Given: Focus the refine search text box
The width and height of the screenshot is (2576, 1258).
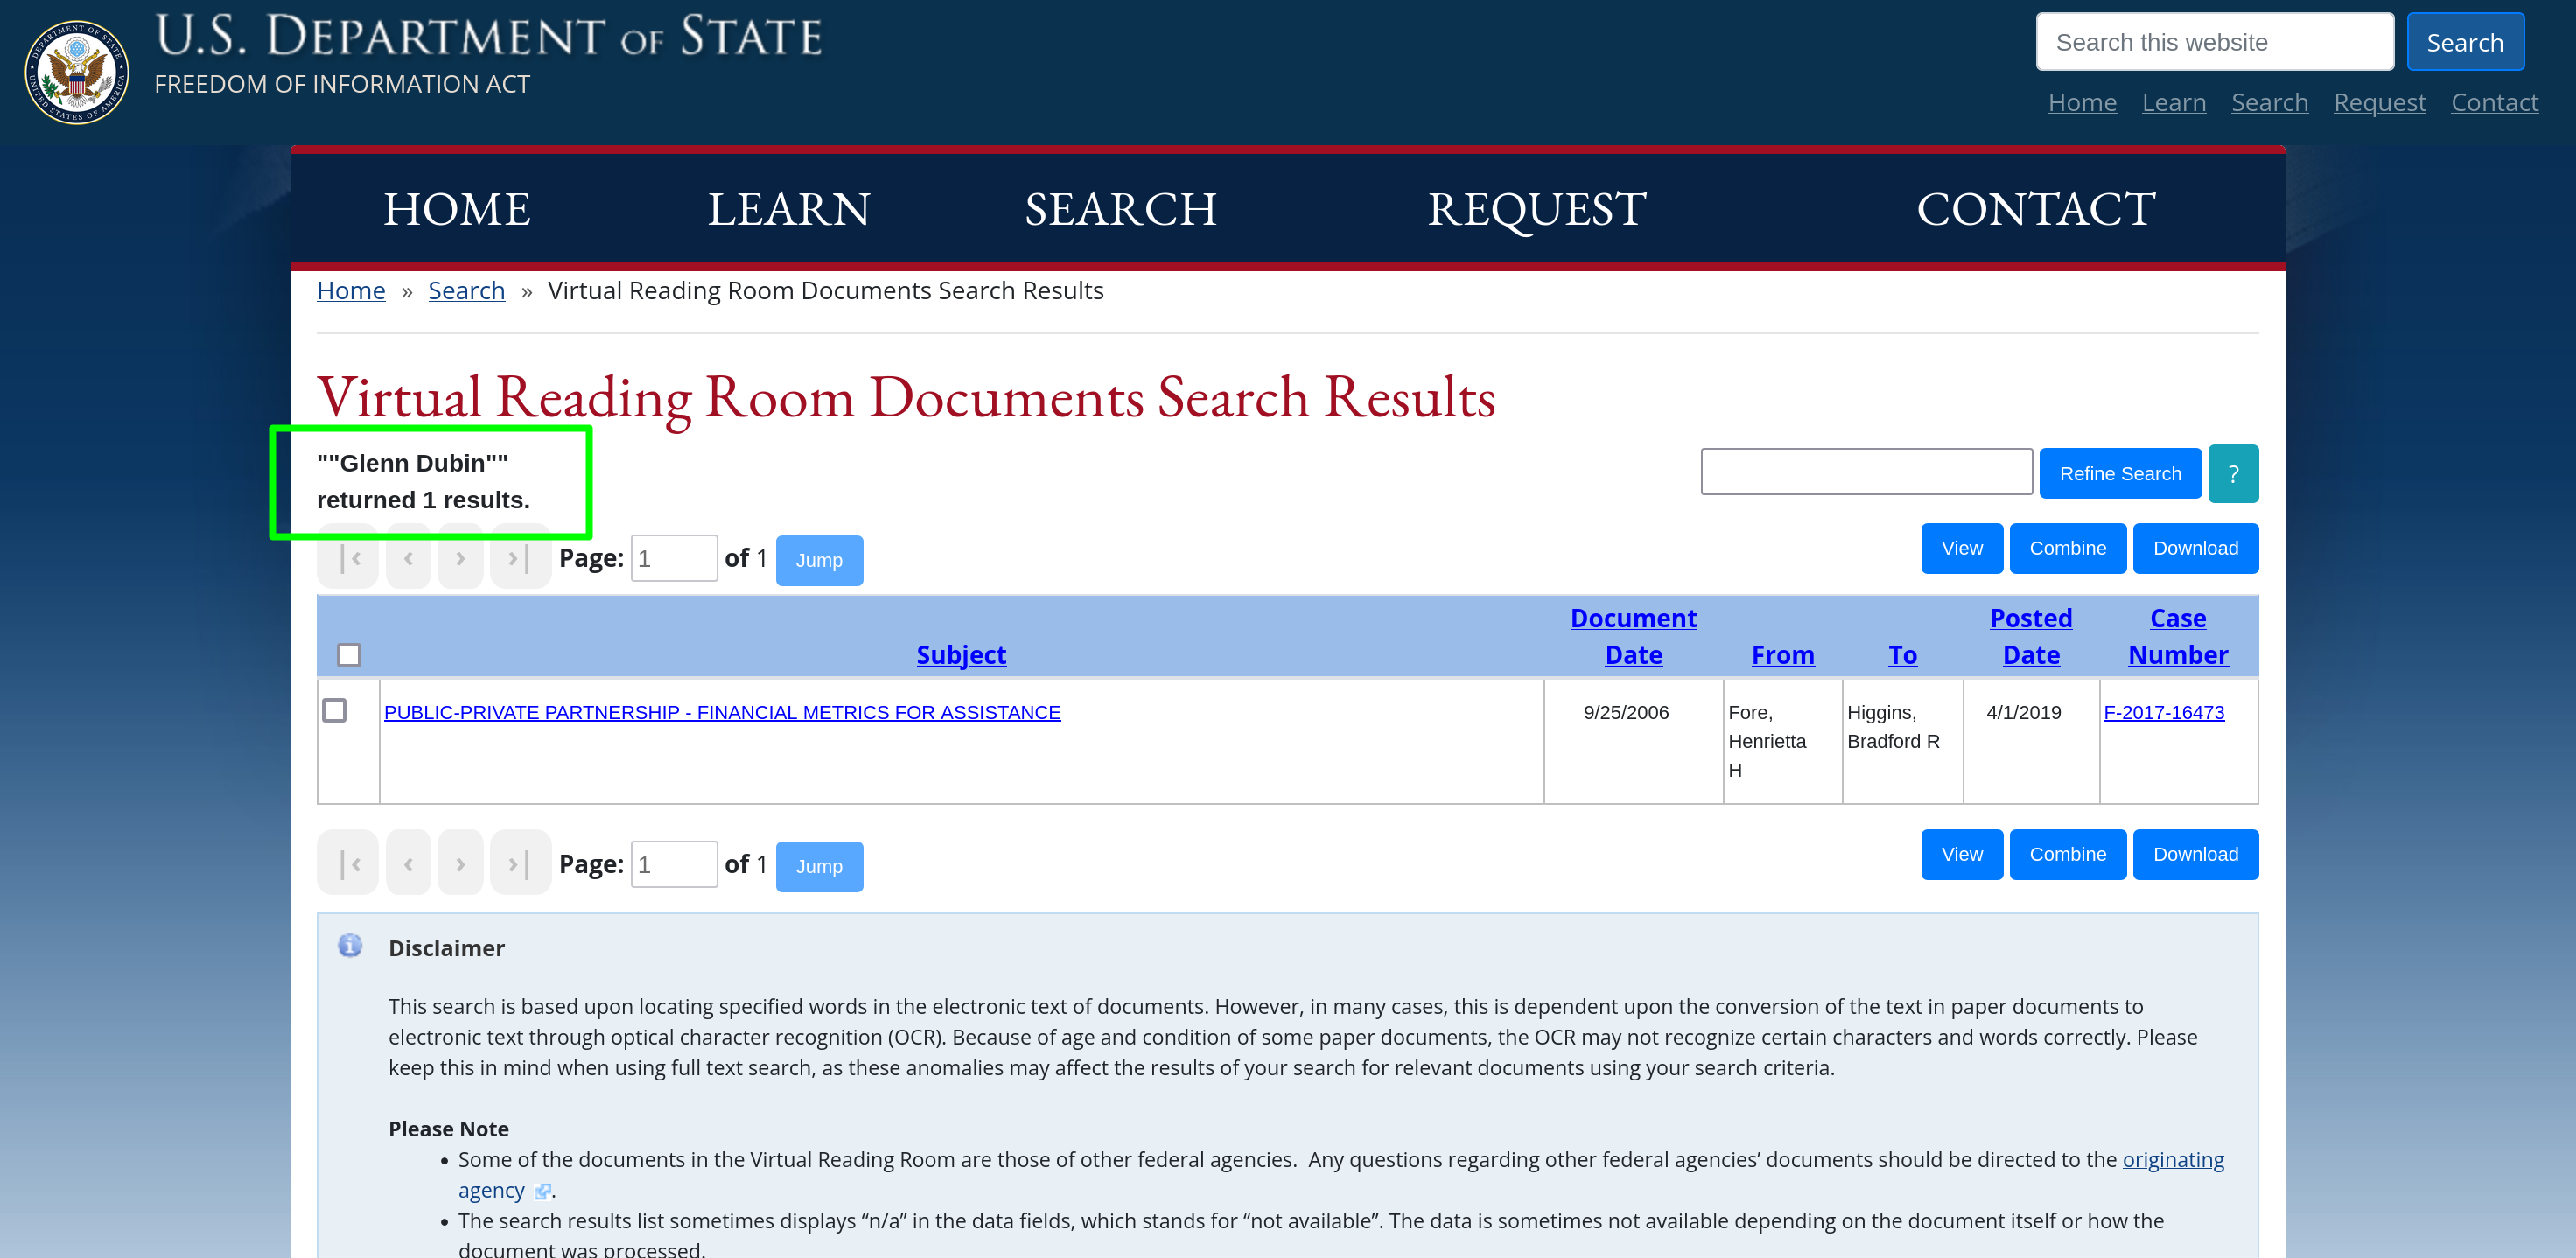Looking at the screenshot, I should point(1866,472).
